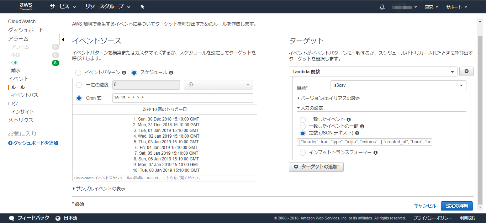The width and height of the screenshot is (486, 223).
Task: Open the s3csv function dropdown
Action: pyautogui.click(x=398, y=85)
